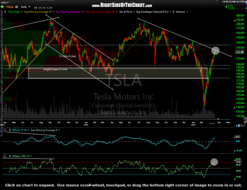
Task: Open the MACD 12 26 dropdown arrow
Action: pos(29,130)
